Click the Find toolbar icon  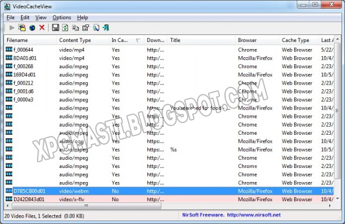pyautogui.click(x=96, y=27)
